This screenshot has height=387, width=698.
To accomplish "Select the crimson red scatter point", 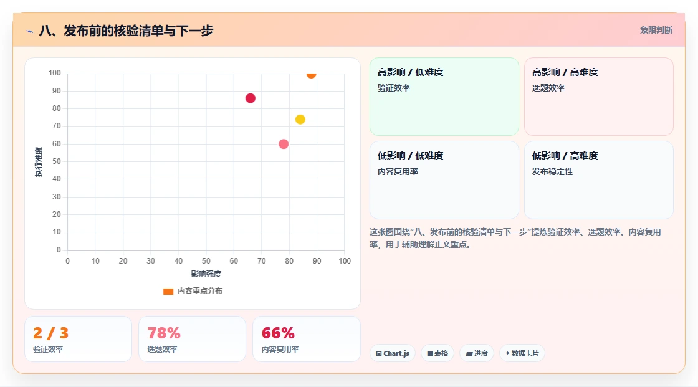I will [x=251, y=98].
